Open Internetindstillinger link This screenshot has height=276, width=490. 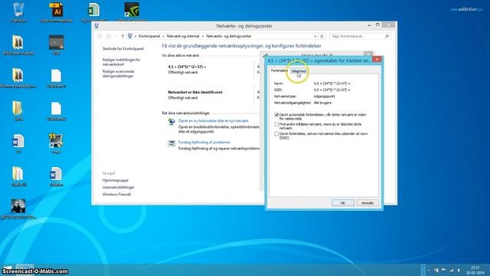(118, 187)
